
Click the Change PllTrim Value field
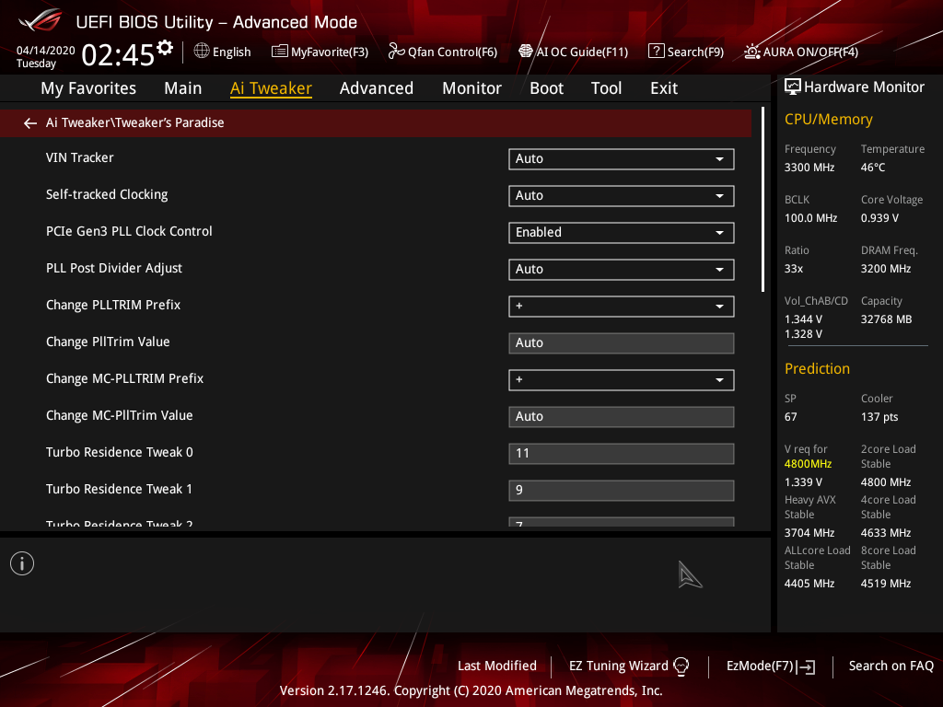(622, 343)
